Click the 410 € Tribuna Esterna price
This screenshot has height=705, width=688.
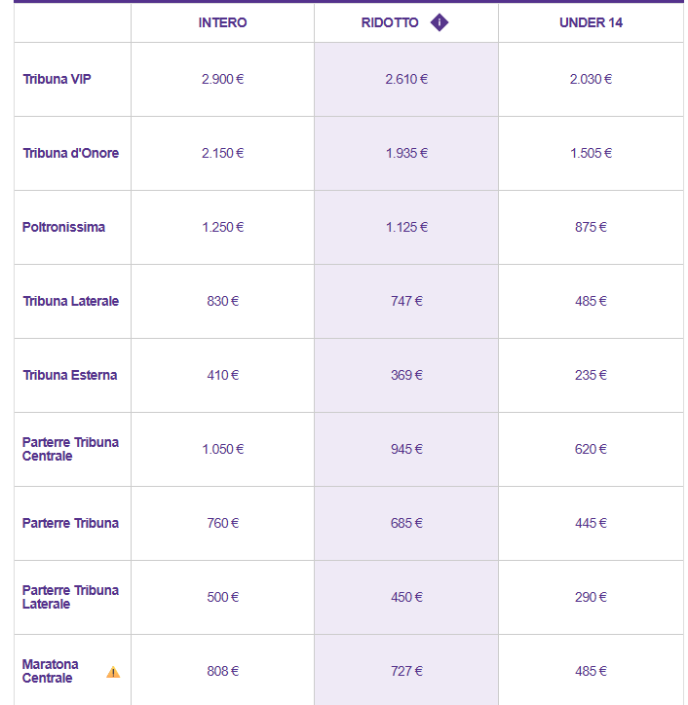[223, 375]
